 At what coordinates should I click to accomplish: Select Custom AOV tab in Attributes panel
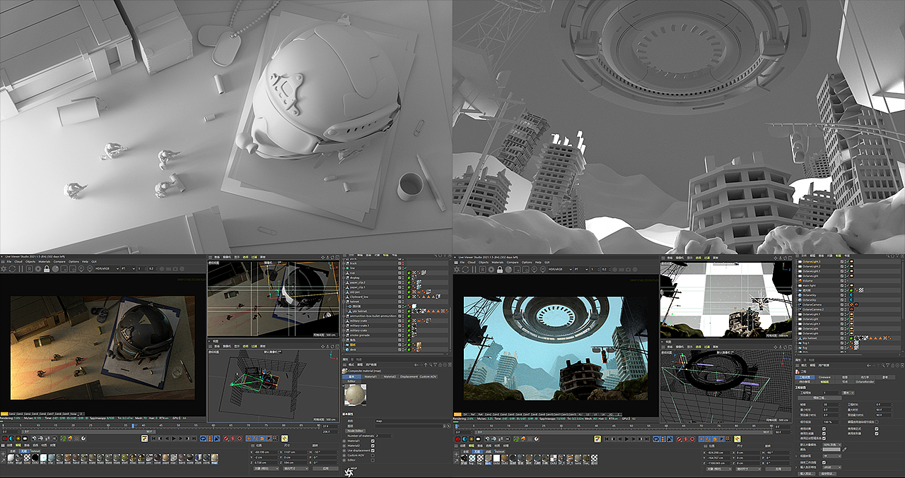point(428,376)
